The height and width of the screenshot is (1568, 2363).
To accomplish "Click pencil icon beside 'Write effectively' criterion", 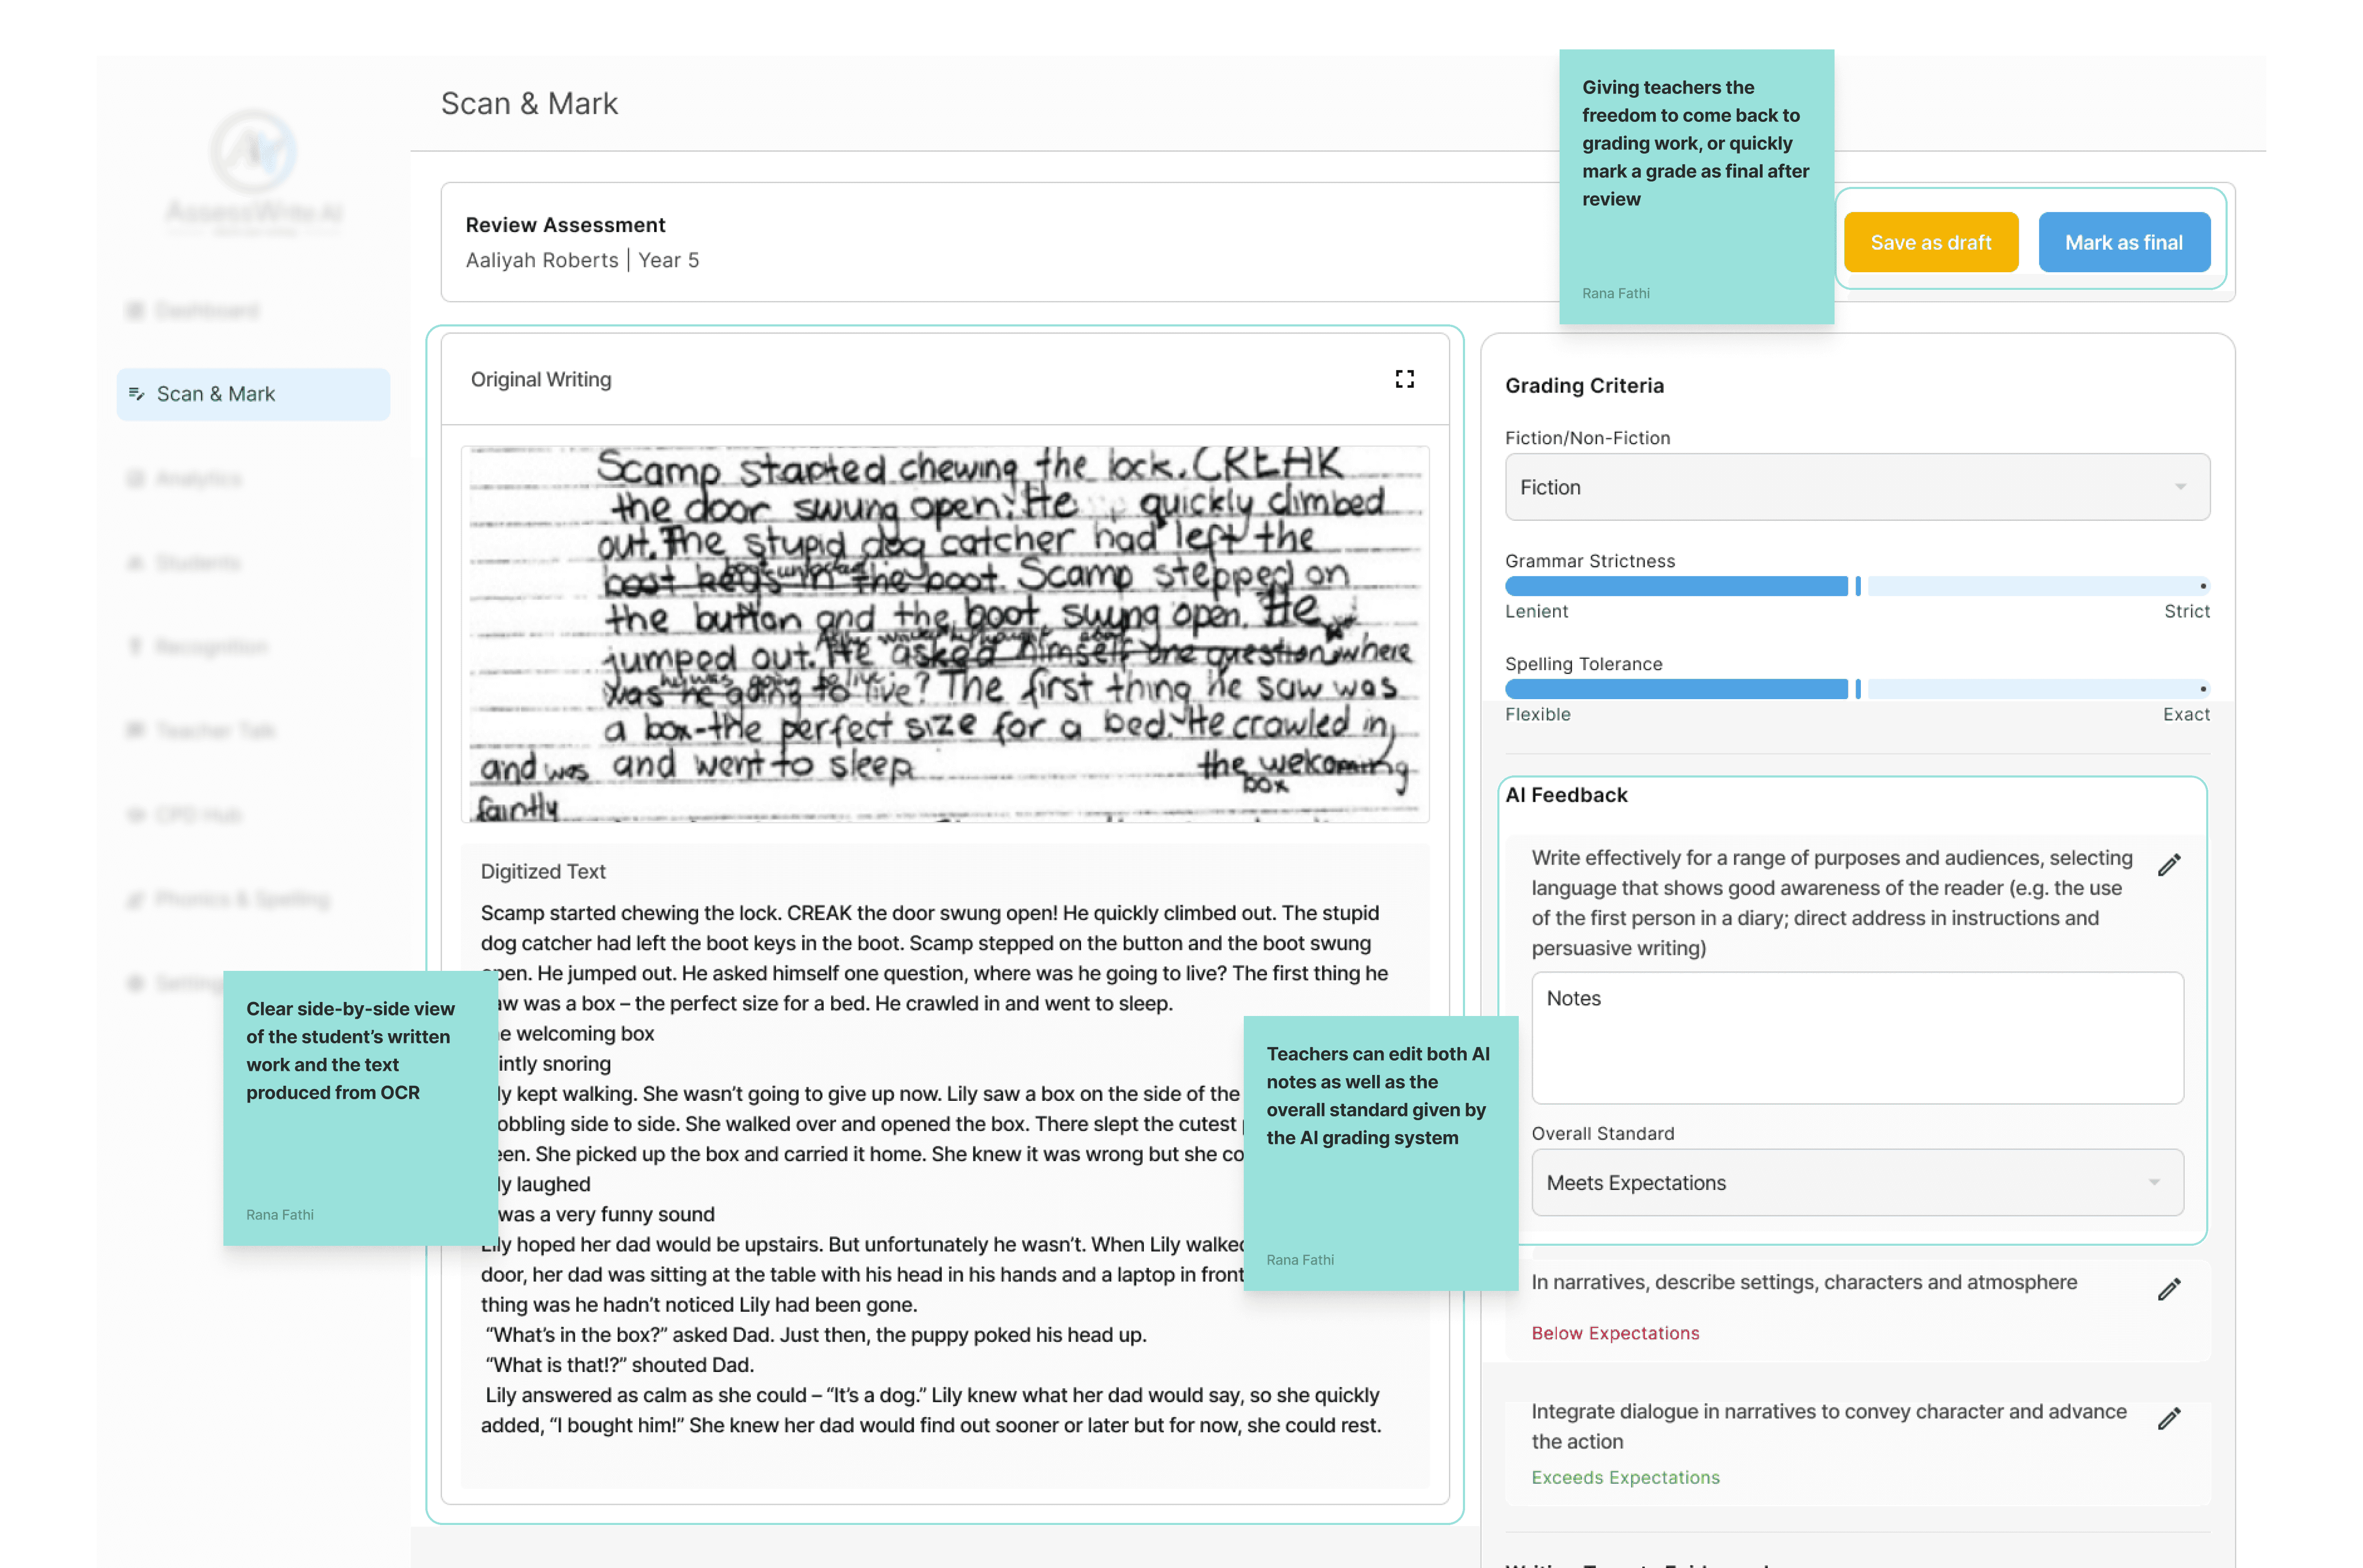I will pyautogui.click(x=2168, y=865).
